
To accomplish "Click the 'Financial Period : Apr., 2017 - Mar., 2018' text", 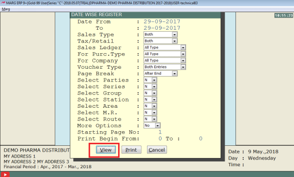I will click(x=48, y=167).
